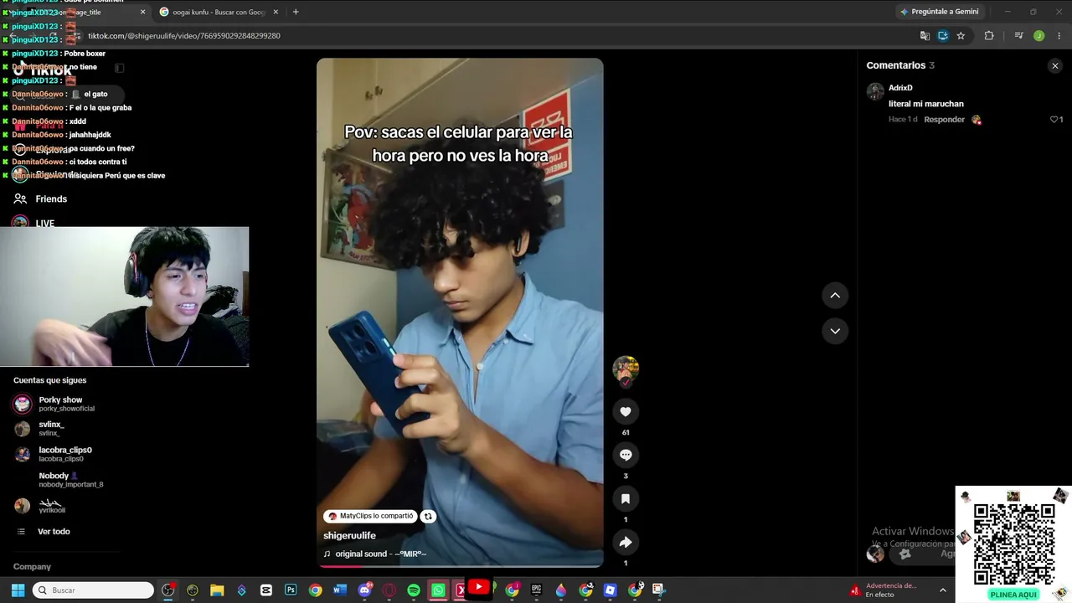Screen dimensions: 1072x603
Task: Go to the previous video with up arrow
Action: coord(835,295)
